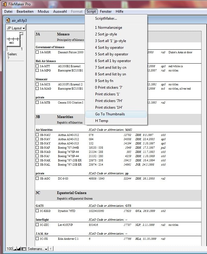Click the page number field showing 1
207x254 pixels.
15,49
